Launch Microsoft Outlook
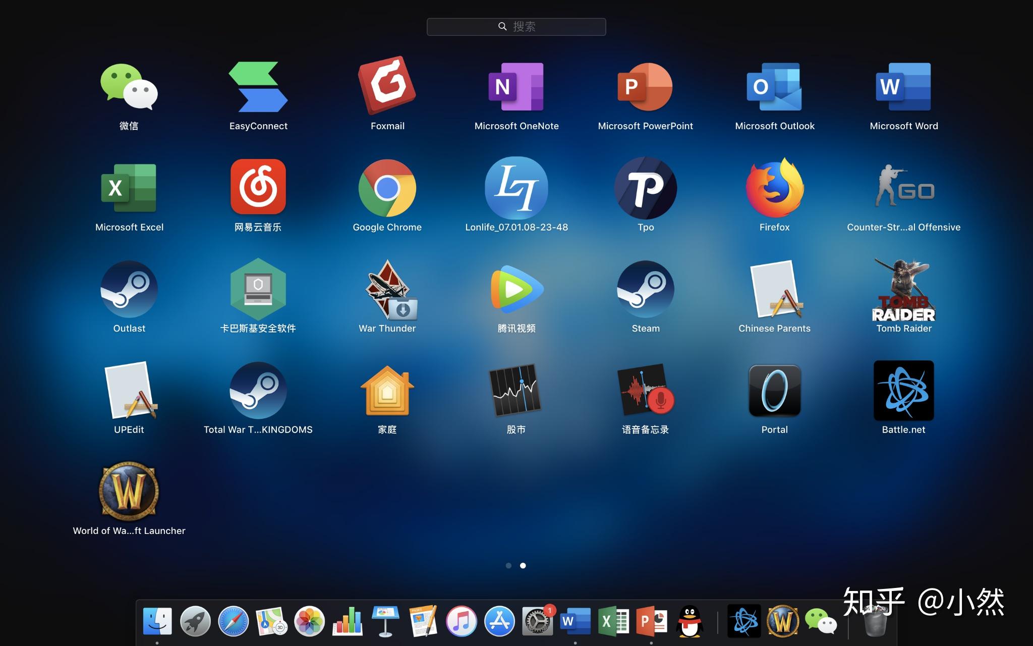 (x=774, y=87)
